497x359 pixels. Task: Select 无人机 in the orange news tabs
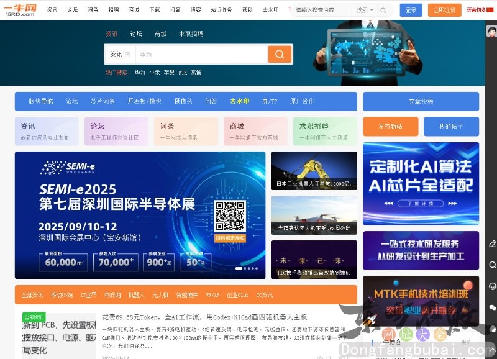pos(160,294)
